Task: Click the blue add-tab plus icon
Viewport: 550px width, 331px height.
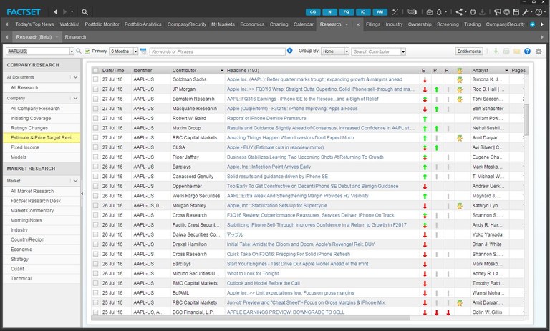Action: 533,24
